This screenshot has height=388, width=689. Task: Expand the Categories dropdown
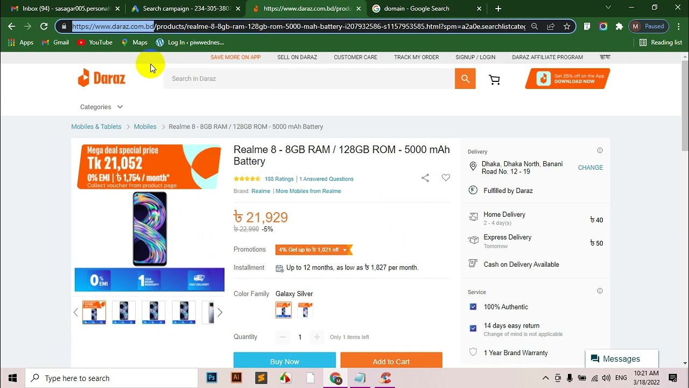pos(101,107)
